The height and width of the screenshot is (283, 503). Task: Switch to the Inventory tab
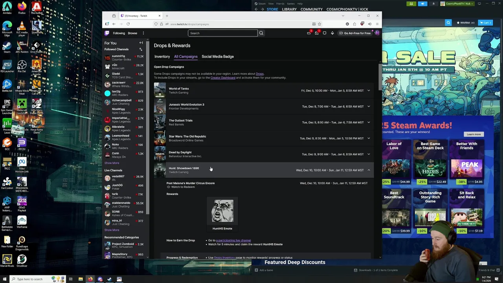pyautogui.click(x=162, y=57)
